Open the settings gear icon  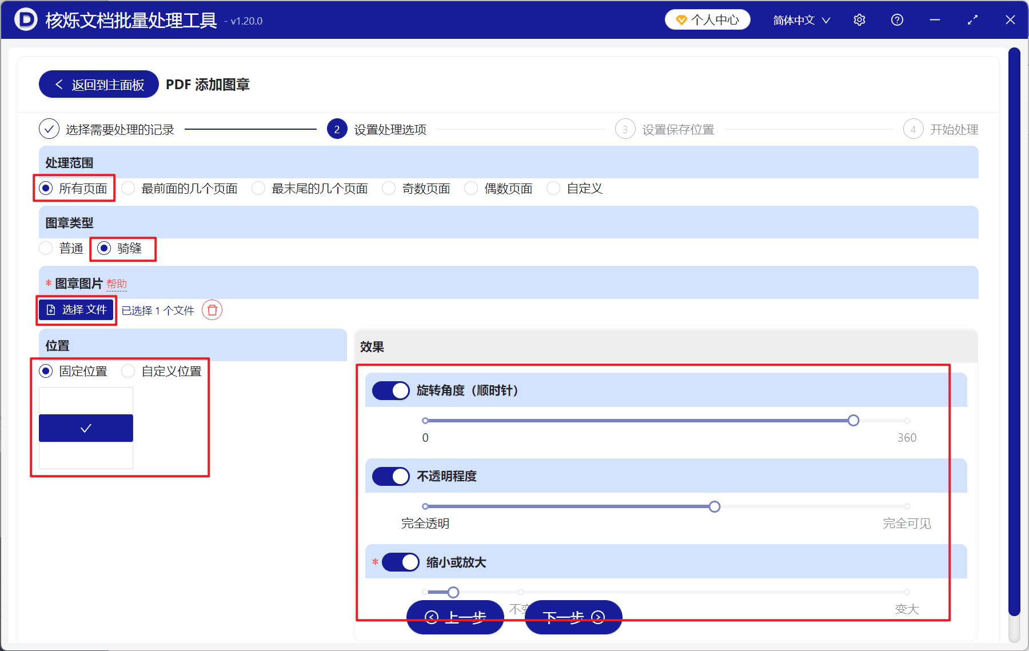pyautogui.click(x=859, y=19)
